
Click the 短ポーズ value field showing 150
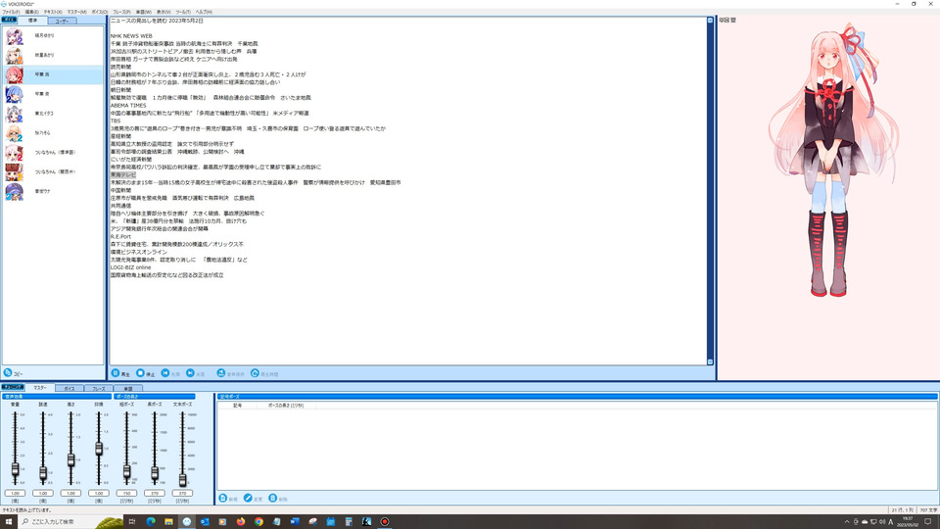tap(126, 493)
